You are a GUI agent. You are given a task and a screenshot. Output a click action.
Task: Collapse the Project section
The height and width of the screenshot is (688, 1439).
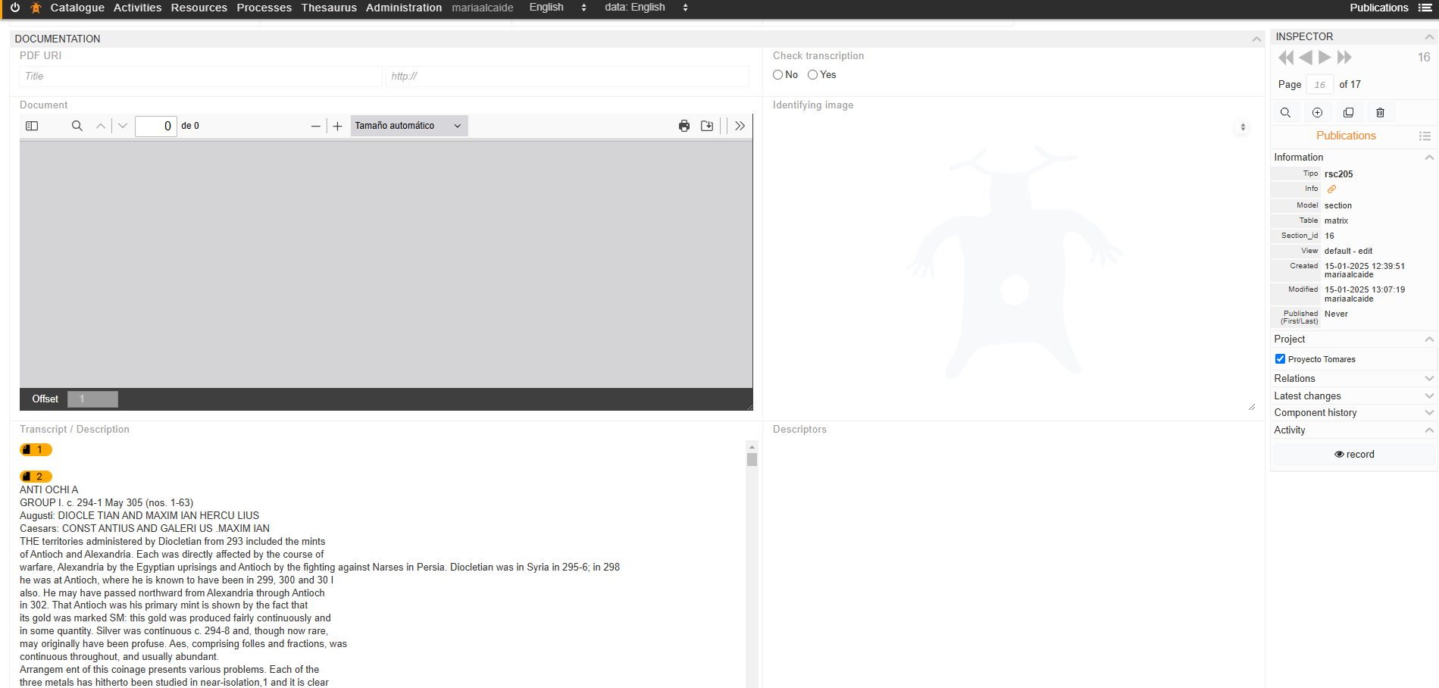click(x=1429, y=339)
